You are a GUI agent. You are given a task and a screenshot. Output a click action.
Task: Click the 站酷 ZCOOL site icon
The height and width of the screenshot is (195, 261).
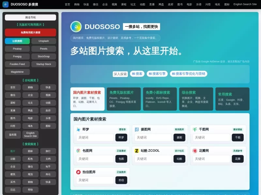[x=136, y=151]
